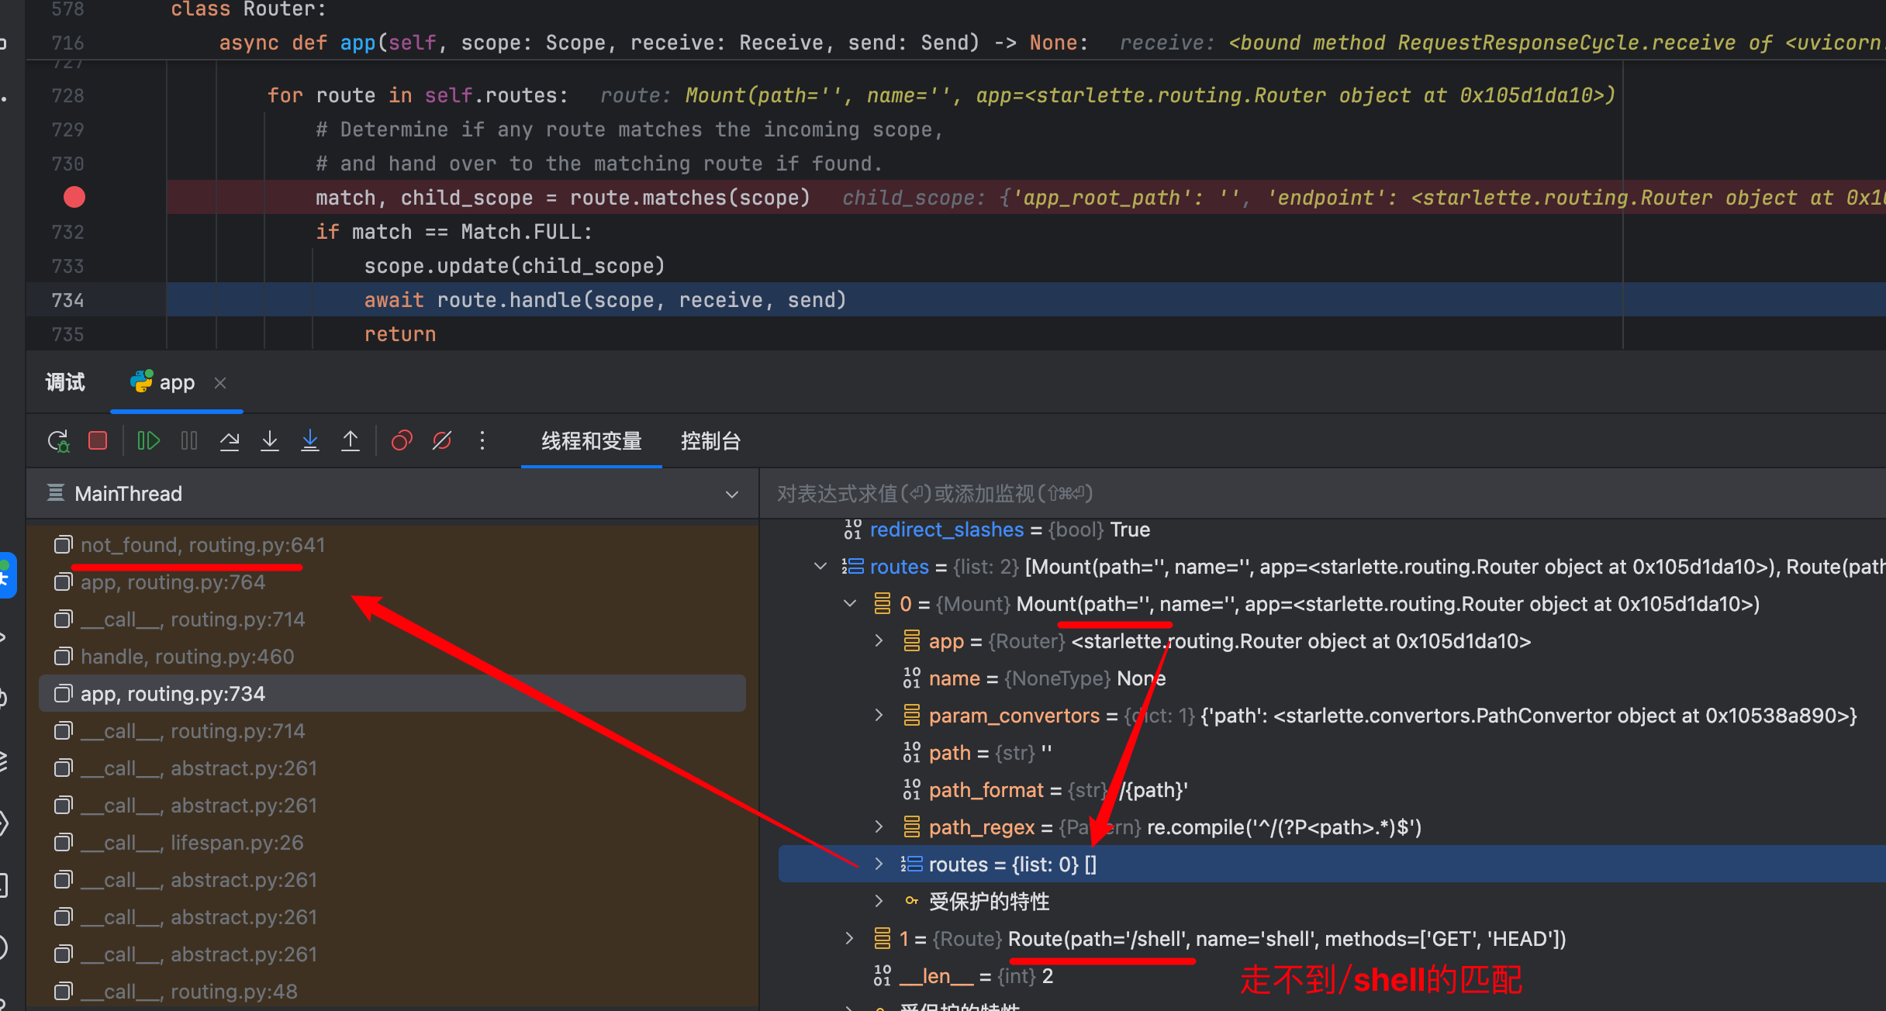Click the 调试 tool window title
The width and height of the screenshot is (1886, 1011).
[65, 382]
